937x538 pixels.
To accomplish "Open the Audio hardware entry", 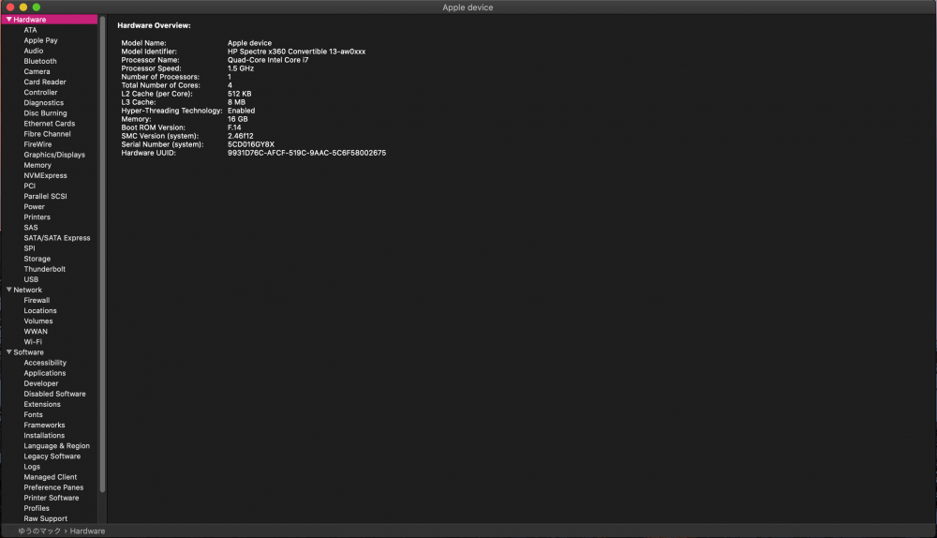I will pyautogui.click(x=34, y=51).
